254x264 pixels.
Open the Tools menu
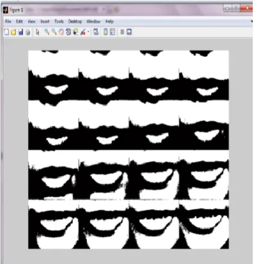click(x=59, y=21)
